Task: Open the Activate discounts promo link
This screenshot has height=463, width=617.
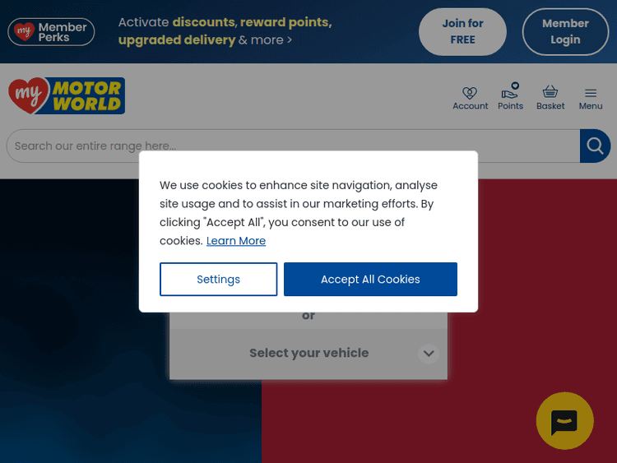Action: click(x=225, y=31)
